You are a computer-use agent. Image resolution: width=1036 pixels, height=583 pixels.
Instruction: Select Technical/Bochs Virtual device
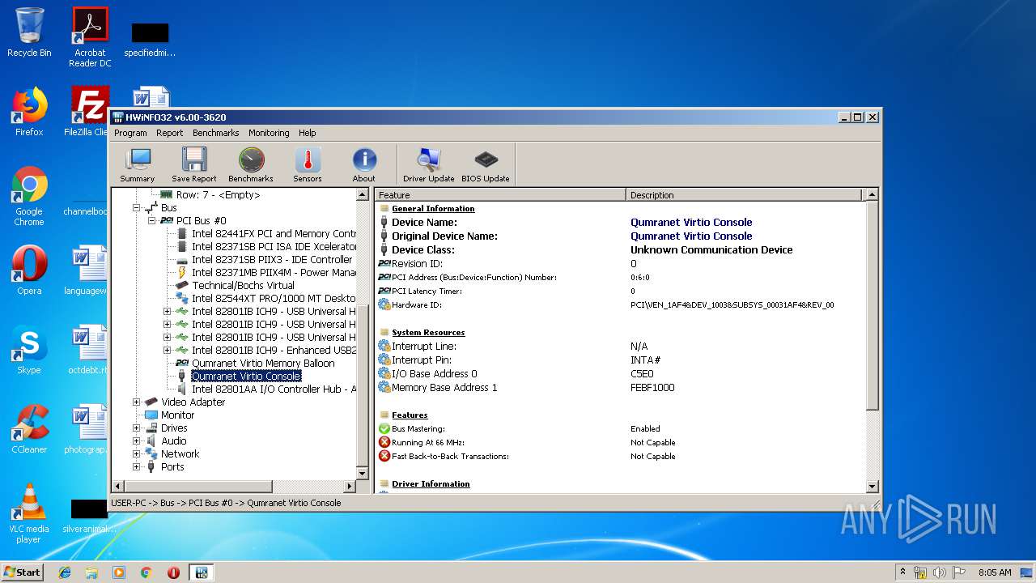(x=243, y=286)
